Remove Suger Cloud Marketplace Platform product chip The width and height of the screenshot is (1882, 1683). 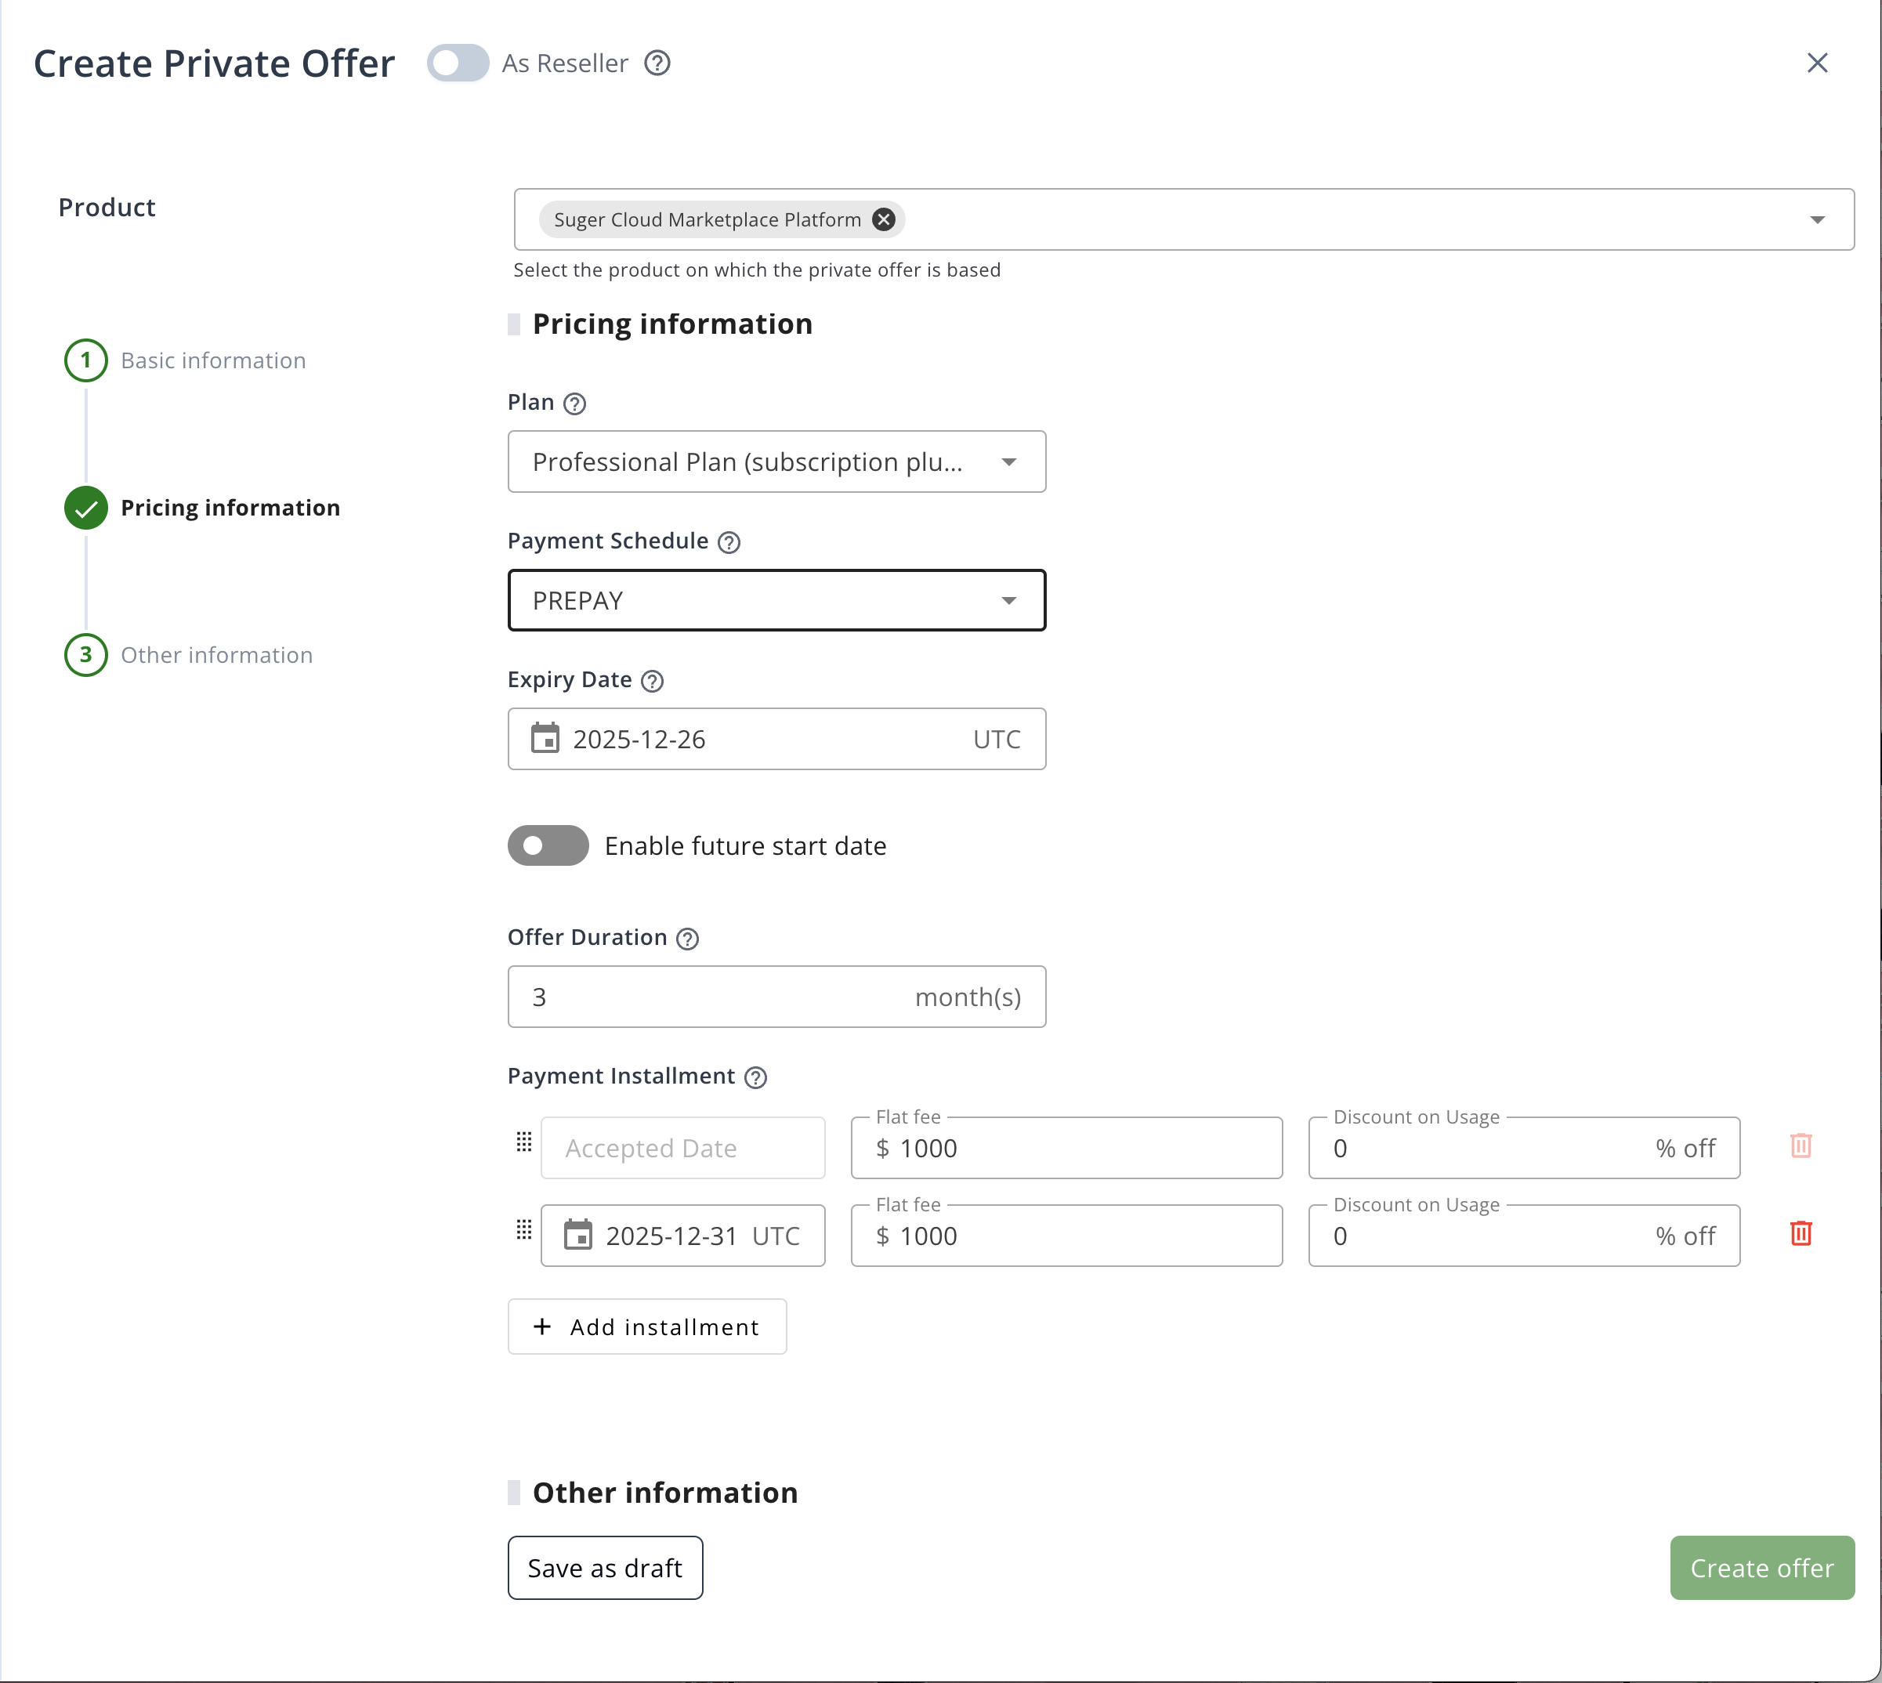tap(882, 219)
